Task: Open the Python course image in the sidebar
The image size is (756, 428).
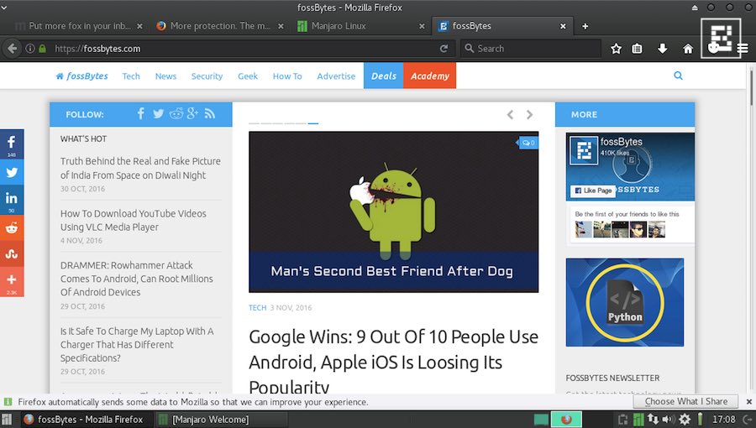Action: click(624, 302)
